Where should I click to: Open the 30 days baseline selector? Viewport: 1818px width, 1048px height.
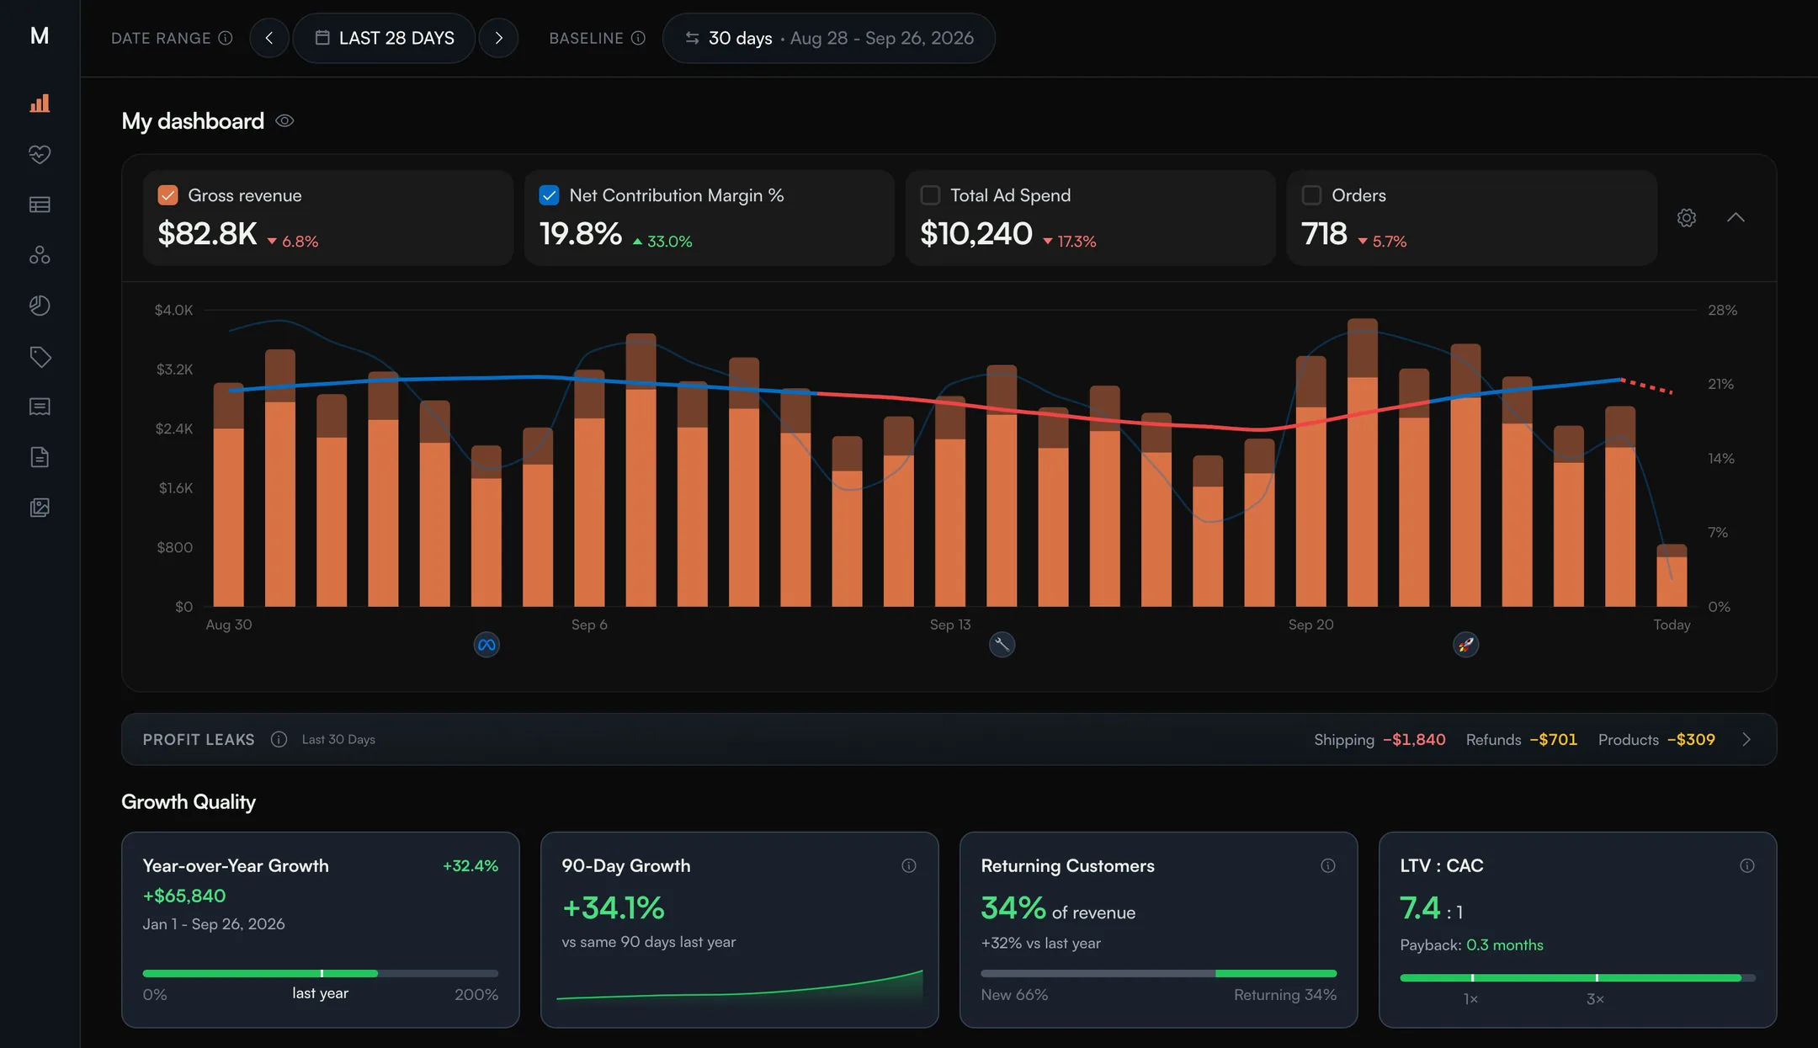[x=829, y=38]
